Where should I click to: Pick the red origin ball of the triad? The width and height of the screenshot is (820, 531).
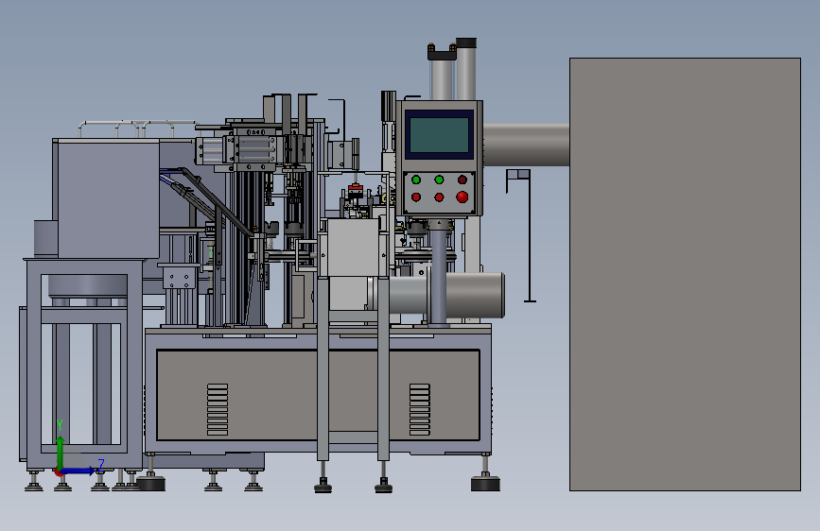pyautogui.click(x=59, y=471)
